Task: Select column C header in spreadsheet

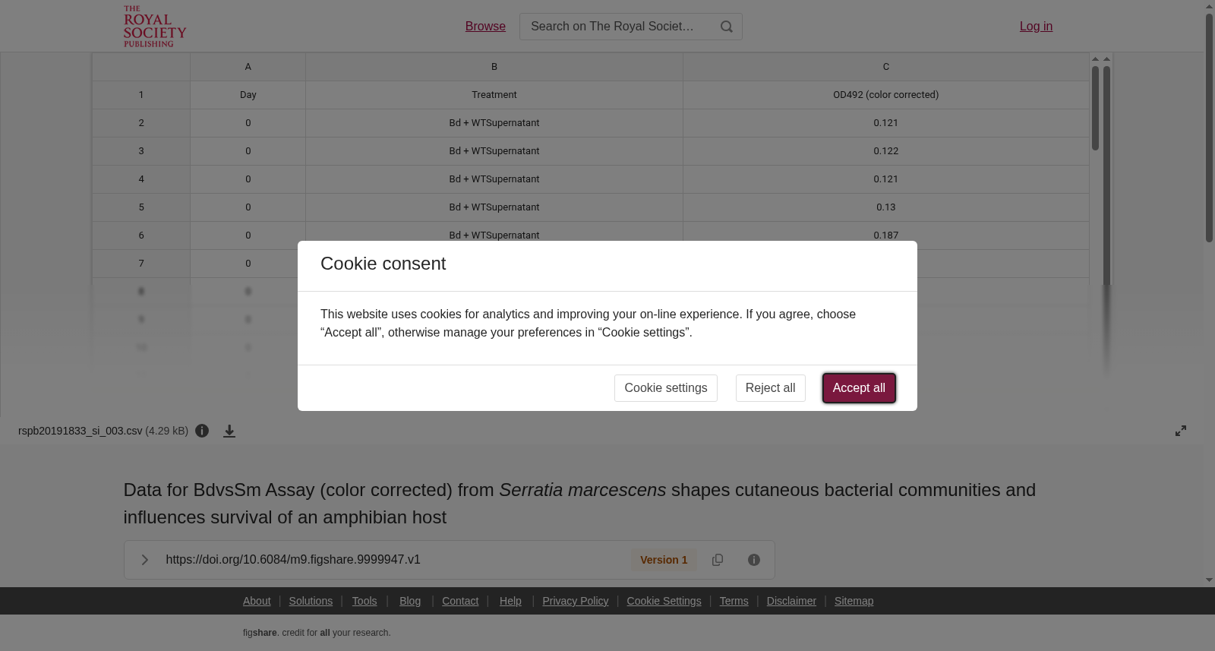Action: 885,67
